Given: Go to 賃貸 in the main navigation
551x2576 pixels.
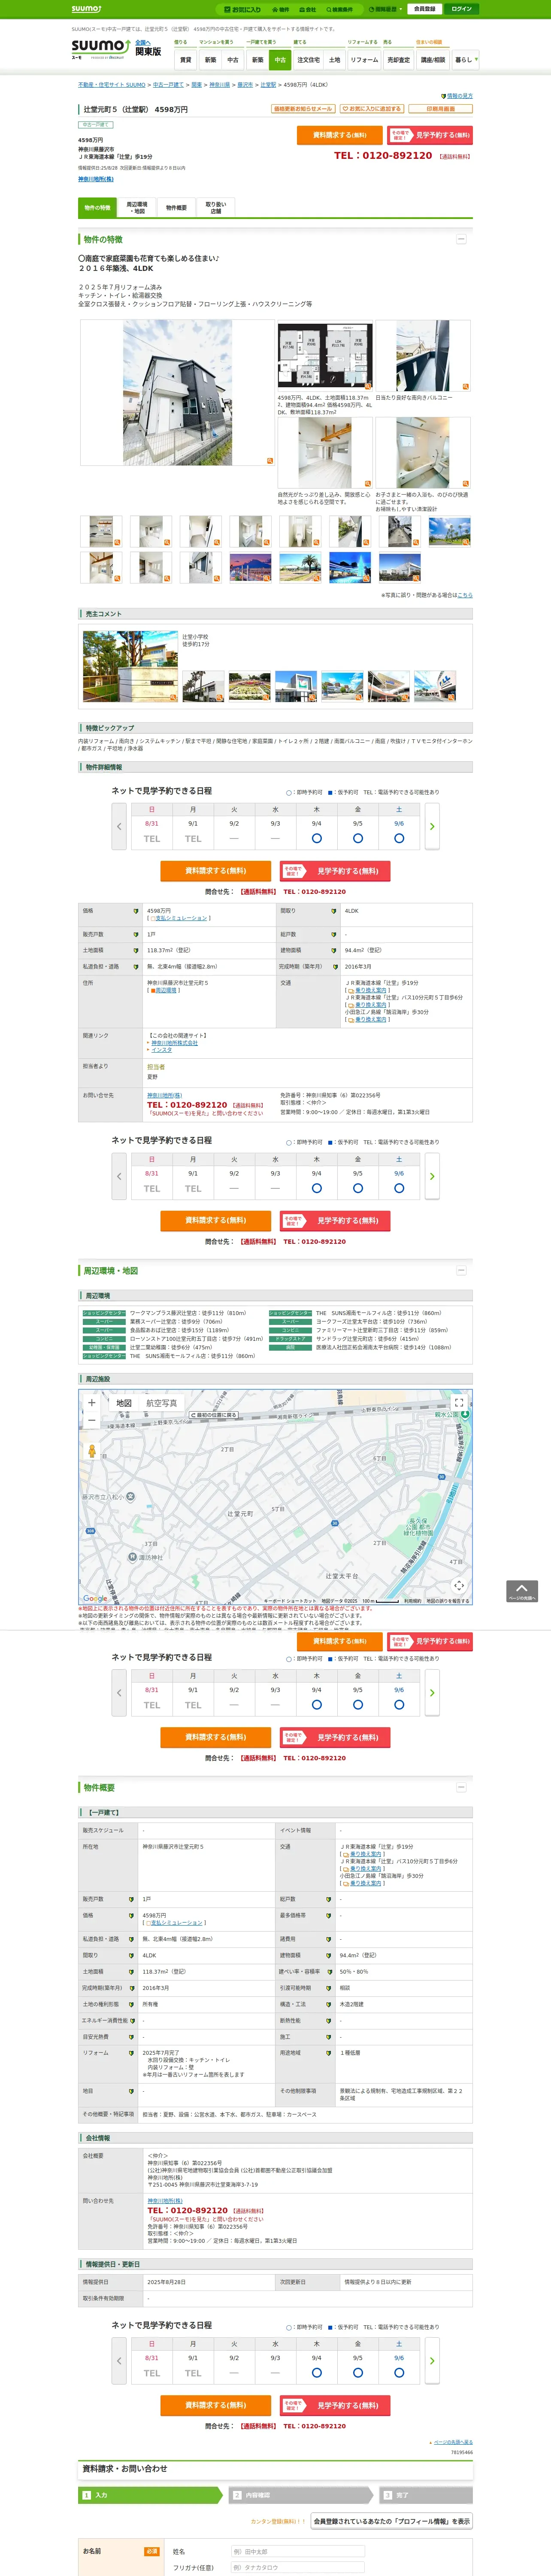Looking at the screenshot, I should tap(185, 60).
